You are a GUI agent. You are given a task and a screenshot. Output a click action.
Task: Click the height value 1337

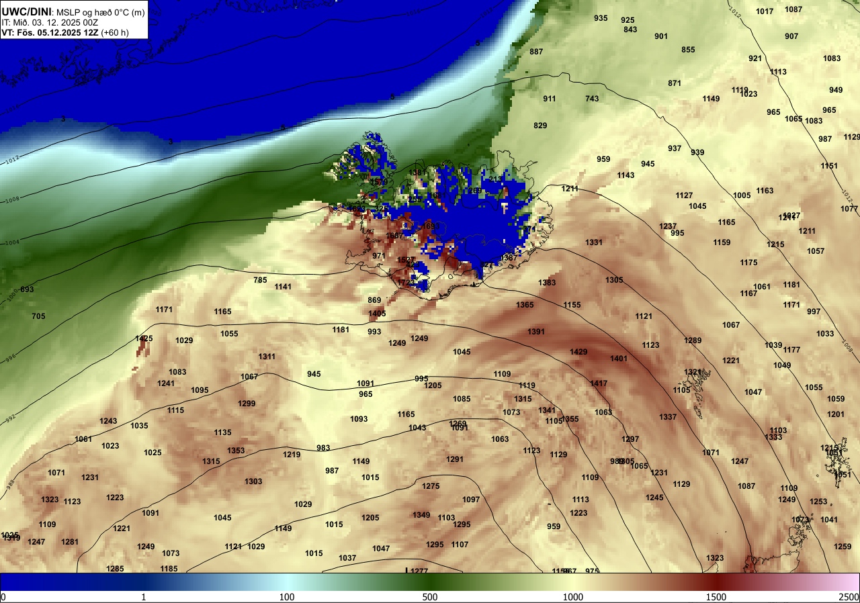(x=668, y=417)
